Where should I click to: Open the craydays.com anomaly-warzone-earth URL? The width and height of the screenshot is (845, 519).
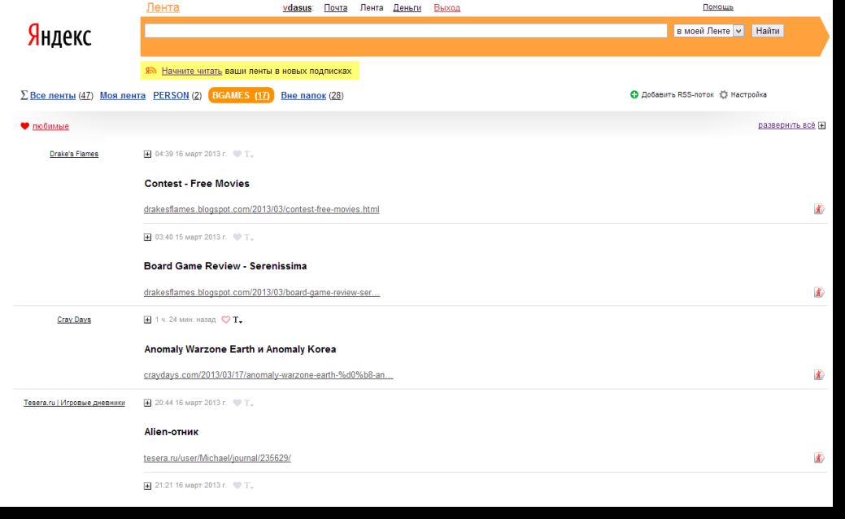point(268,374)
